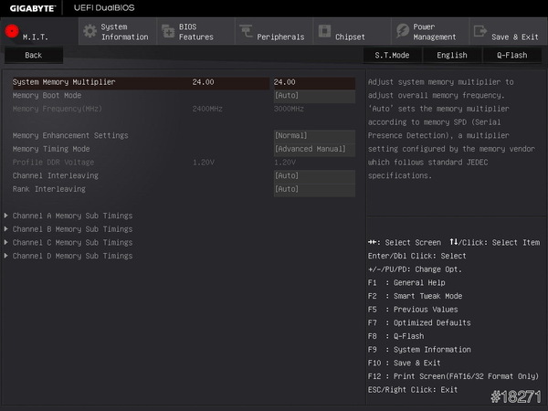Viewport: 548px width, 411px height.
Task: Edit the System Memory Multiplier value field
Action: (x=313, y=82)
